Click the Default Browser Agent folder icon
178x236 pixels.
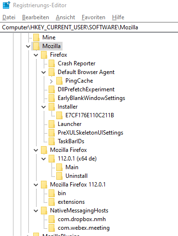51,72
